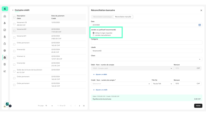Check the Solde des écritures de bouclement checkbox
This screenshot has width=206, height=116.
(14, 71)
